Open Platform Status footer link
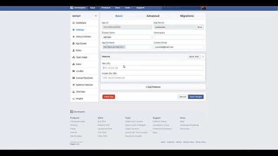278x156 pixels. 159,121
